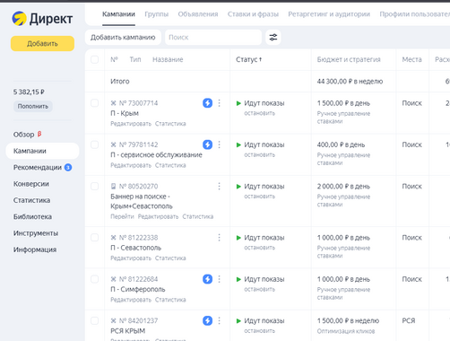Click the yellow Добавить button
Screen dimensions: 450x341
click(x=42, y=44)
